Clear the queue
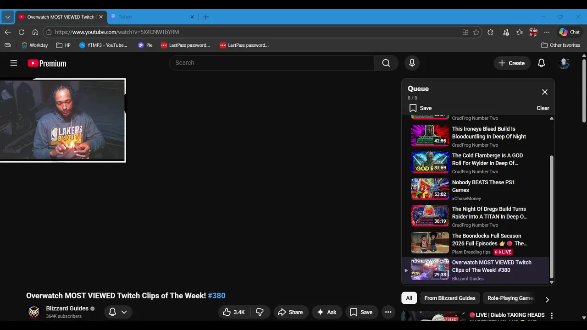587x330 pixels. pos(543,108)
